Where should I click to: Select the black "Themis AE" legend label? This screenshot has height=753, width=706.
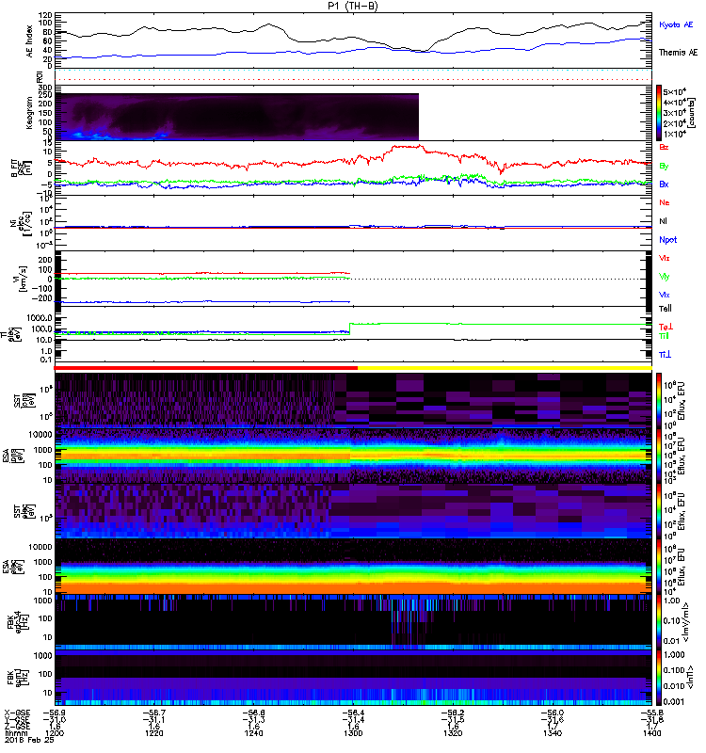click(x=678, y=53)
